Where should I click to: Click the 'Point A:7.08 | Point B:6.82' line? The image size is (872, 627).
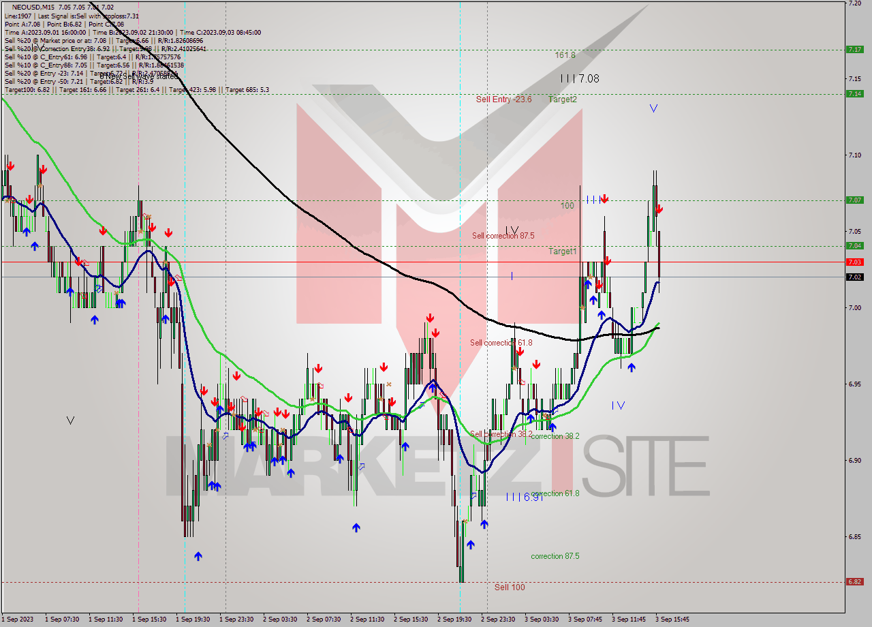65,24
